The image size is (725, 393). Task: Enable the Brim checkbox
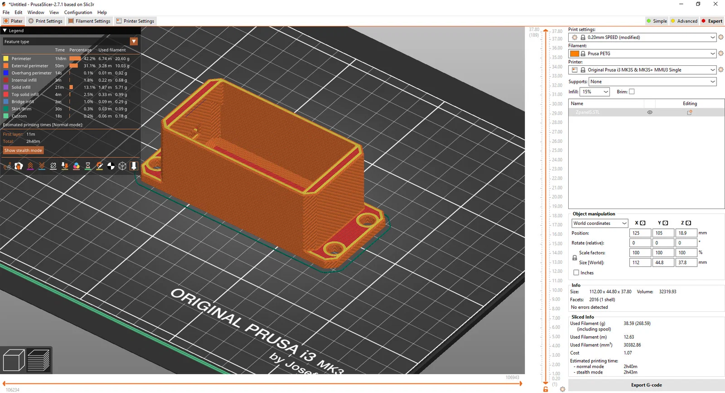(x=632, y=92)
